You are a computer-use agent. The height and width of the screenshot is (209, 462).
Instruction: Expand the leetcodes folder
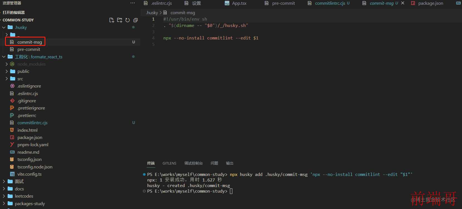tap(4, 196)
